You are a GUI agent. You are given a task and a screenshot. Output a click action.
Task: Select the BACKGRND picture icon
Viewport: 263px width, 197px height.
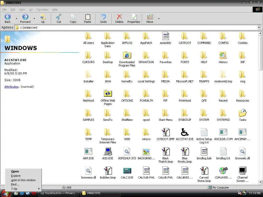coord(146,152)
